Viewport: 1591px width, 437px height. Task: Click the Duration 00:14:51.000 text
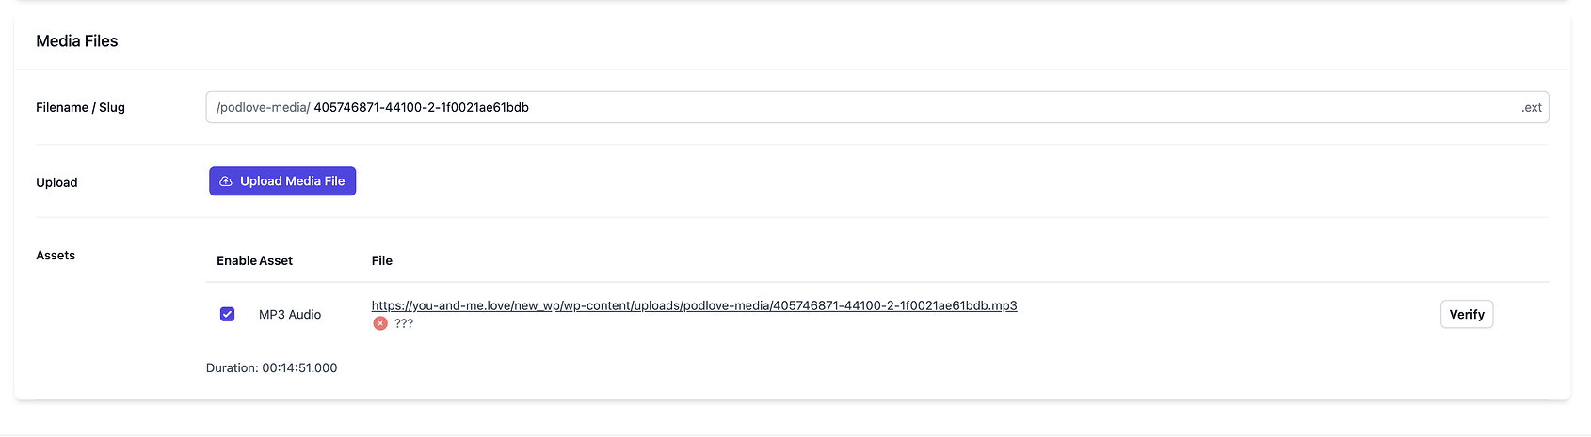271,367
